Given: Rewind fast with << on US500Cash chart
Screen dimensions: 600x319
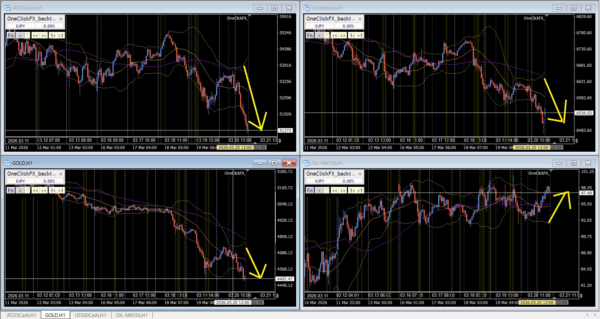Looking at the screenshot, I should 335,36.
